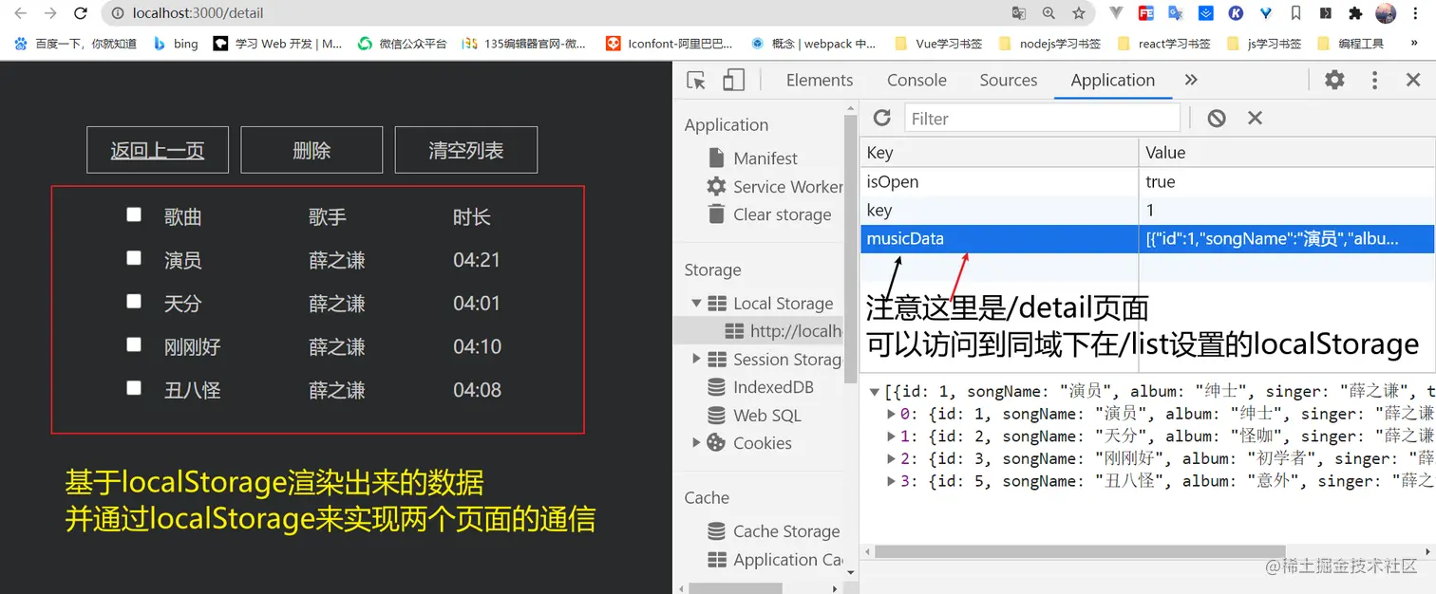Open the react学习书签 bookmark folder
Screen dimensions: 1436x594
tap(1164, 44)
